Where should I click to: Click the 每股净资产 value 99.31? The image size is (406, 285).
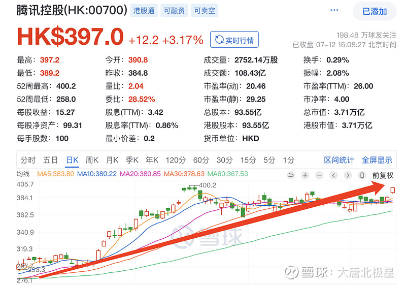(73, 125)
